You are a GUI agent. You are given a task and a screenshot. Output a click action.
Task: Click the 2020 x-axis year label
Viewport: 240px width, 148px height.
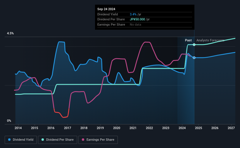point(117,128)
